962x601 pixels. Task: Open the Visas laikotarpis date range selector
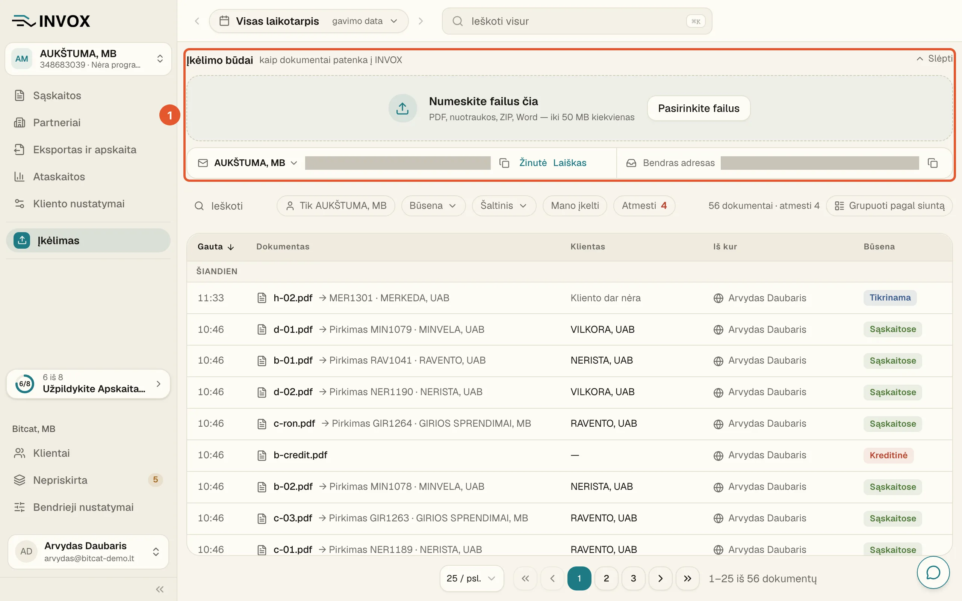pos(309,21)
